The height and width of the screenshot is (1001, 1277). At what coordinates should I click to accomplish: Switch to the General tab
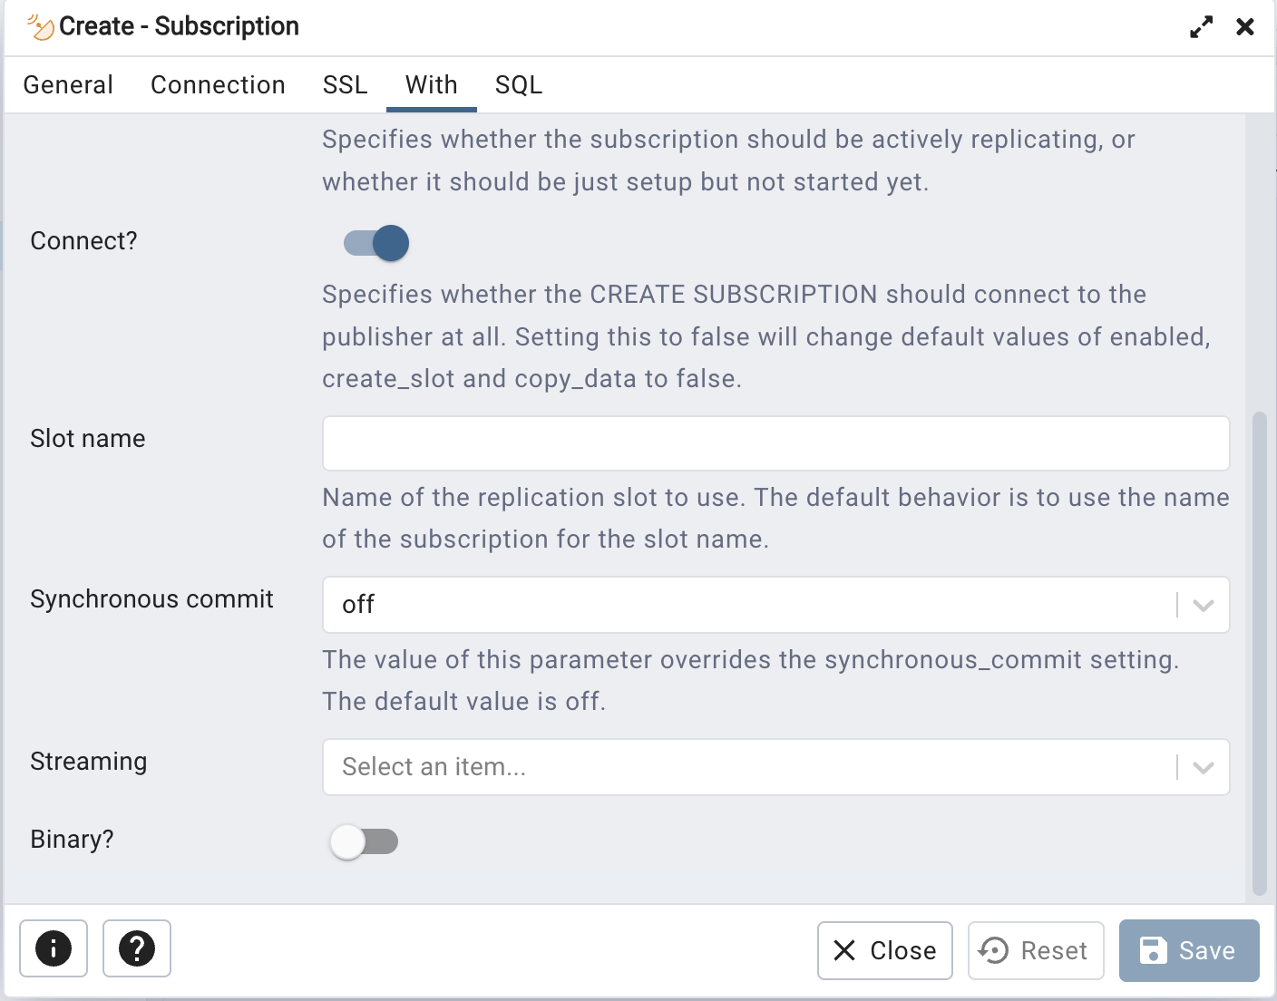[68, 85]
